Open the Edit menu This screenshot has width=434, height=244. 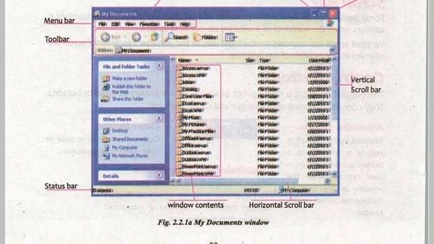(x=115, y=24)
